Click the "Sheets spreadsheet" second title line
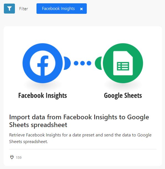The height and width of the screenshot is (169, 165). point(38,125)
